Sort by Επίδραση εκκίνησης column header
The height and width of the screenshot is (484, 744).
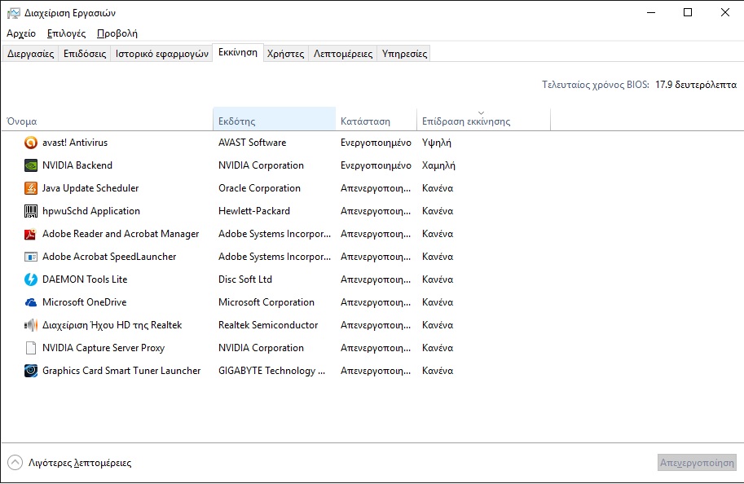[483, 121]
